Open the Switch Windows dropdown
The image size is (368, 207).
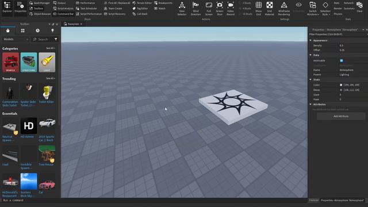point(313,9)
